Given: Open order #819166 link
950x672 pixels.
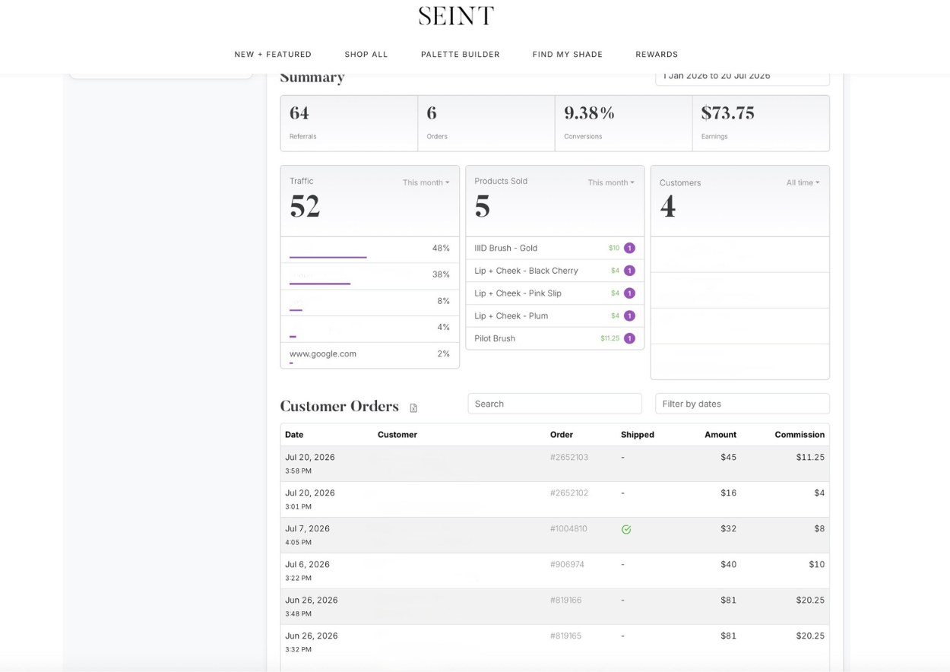Looking at the screenshot, I should tap(565, 600).
